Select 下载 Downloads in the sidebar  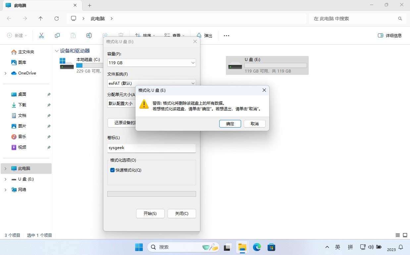(22, 105)
